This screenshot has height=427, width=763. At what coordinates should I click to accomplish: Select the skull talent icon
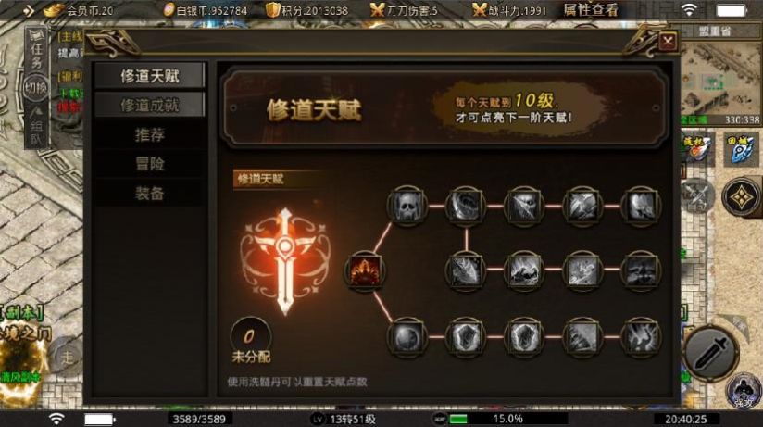[x=407, y=206]
